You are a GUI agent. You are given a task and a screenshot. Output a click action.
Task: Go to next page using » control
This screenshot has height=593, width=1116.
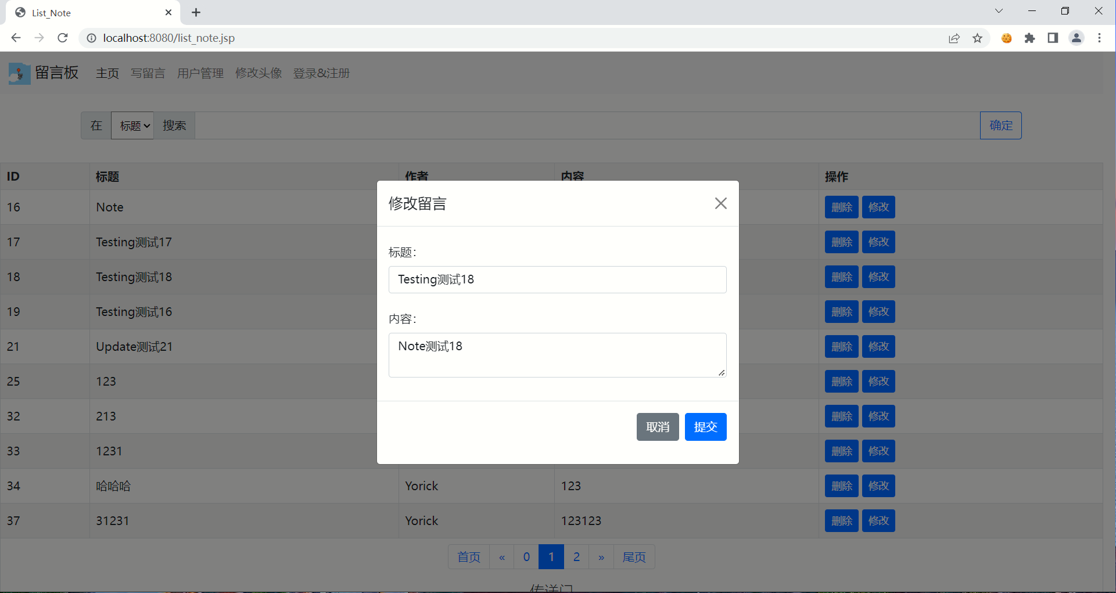tap(601, 556)
